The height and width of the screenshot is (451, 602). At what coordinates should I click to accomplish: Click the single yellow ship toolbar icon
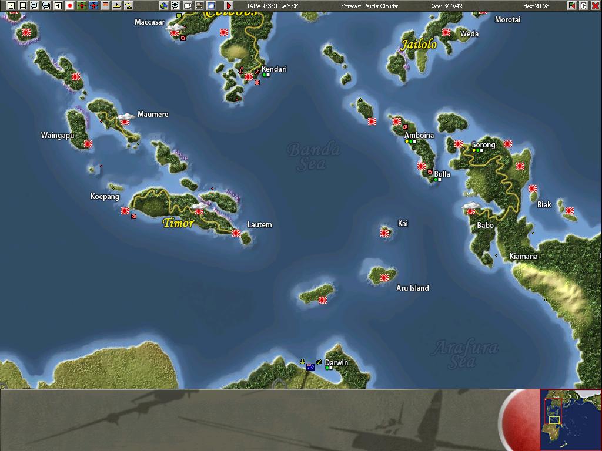117,5
